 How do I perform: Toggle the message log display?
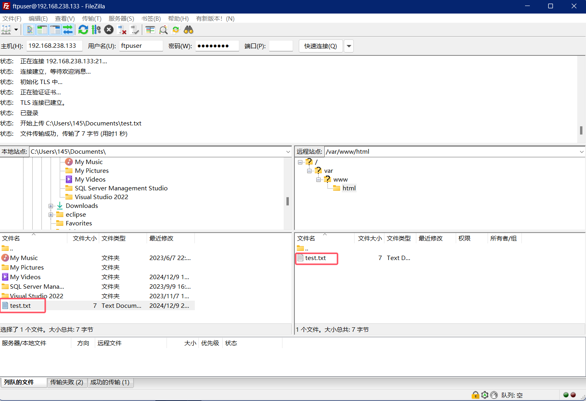pyautogui.click(x=29, y=30)
